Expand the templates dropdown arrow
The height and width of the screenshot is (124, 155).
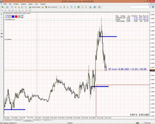pyautogui.click(x=101, y=7)
